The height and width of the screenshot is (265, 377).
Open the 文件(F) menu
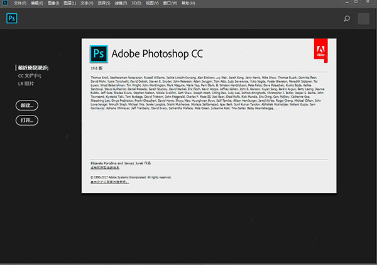21,4
